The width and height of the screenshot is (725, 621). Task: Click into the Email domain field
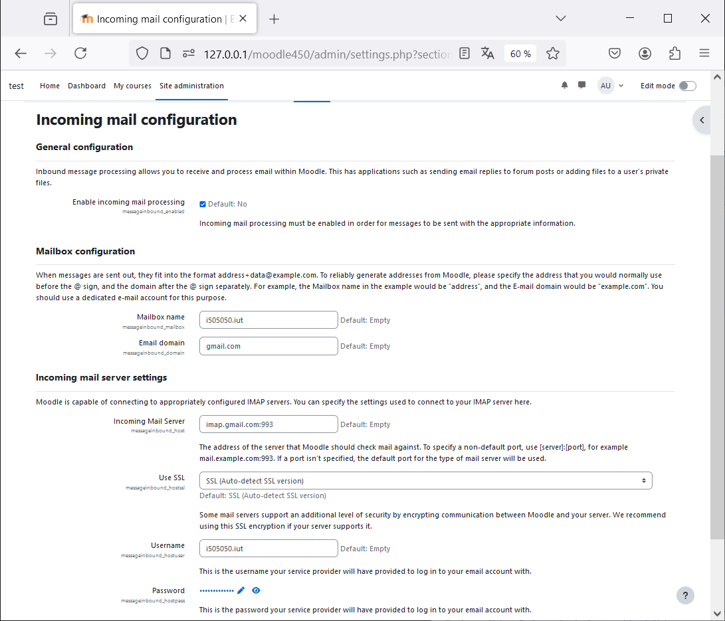(x=268, y=346)
